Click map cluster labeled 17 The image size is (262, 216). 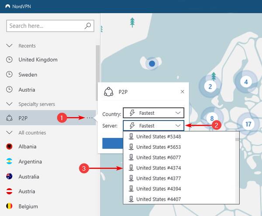point(248,124)
